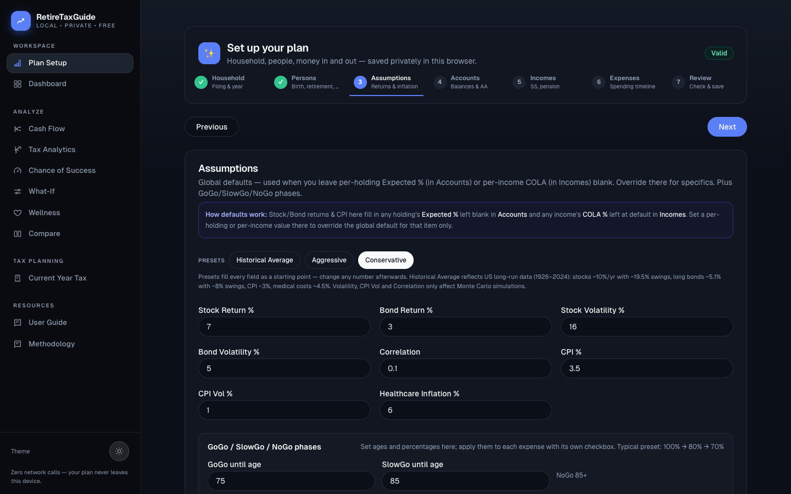Click the Tax Analytics chart icon
The image size is (791, 494).
[18, 150]
